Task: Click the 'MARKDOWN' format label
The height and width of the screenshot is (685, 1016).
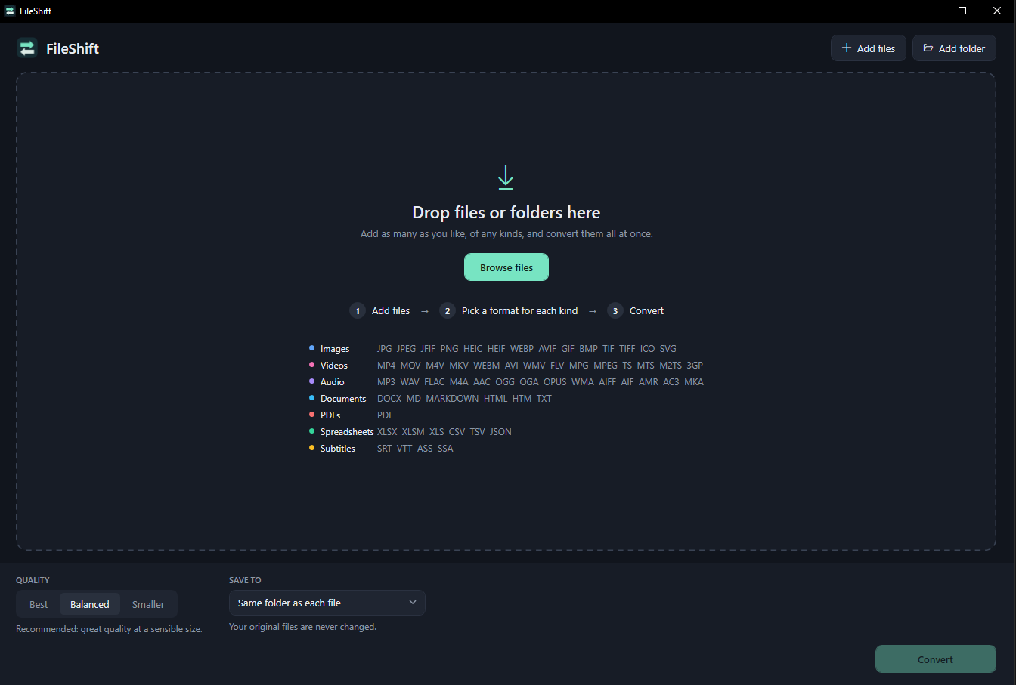Action: [452, 399]
